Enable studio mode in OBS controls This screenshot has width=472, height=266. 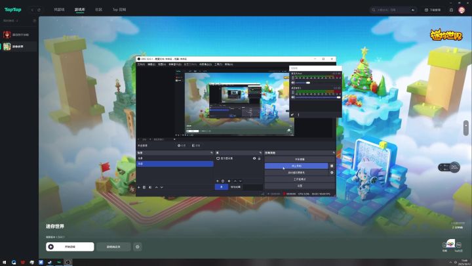[x=300, y=179]
